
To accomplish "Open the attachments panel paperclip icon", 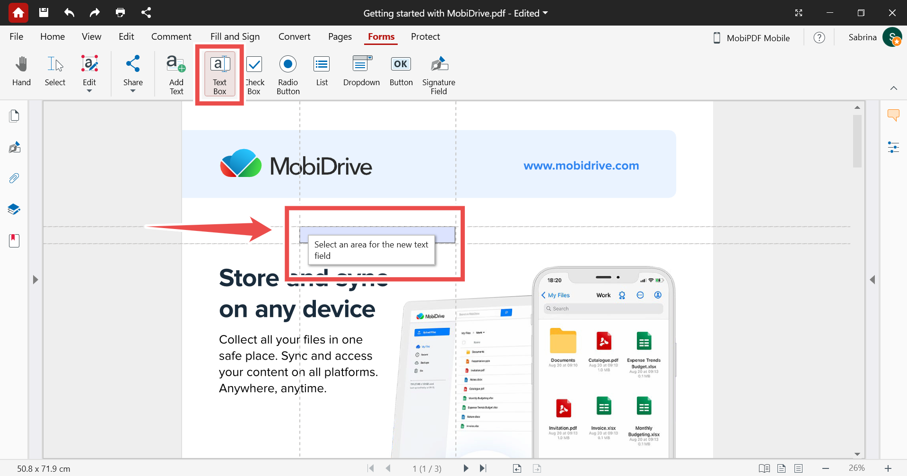I will (x=14, y=178).
